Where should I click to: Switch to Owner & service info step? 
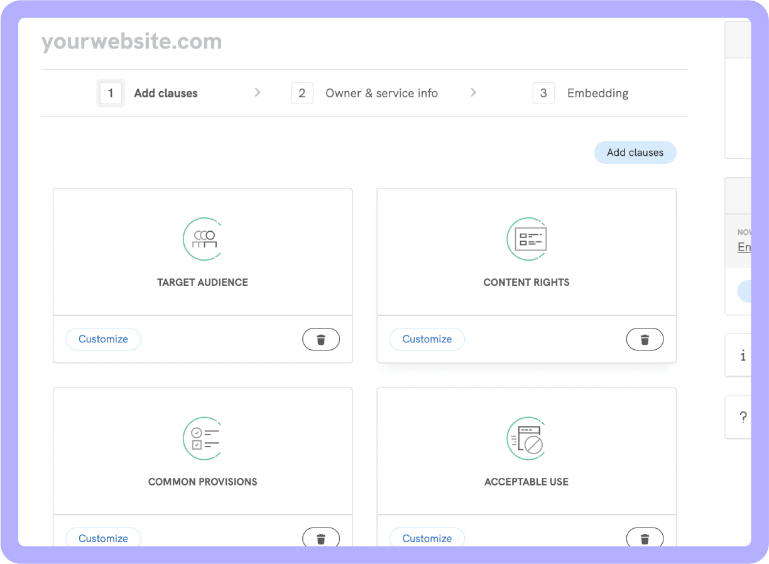[365, 93]
